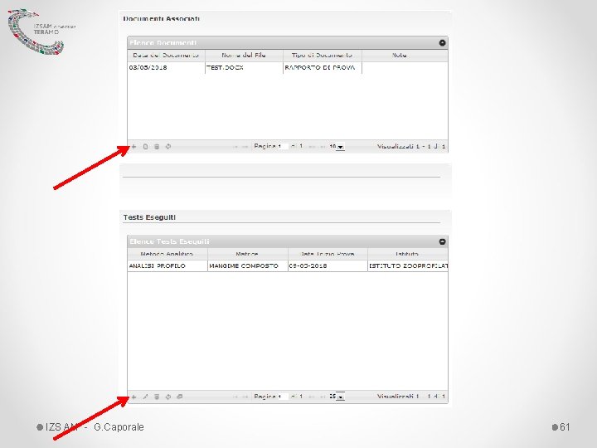597x448 pixels.
Task: Select the 09-05-2018 test date cell
Action: tap(328, 266)
